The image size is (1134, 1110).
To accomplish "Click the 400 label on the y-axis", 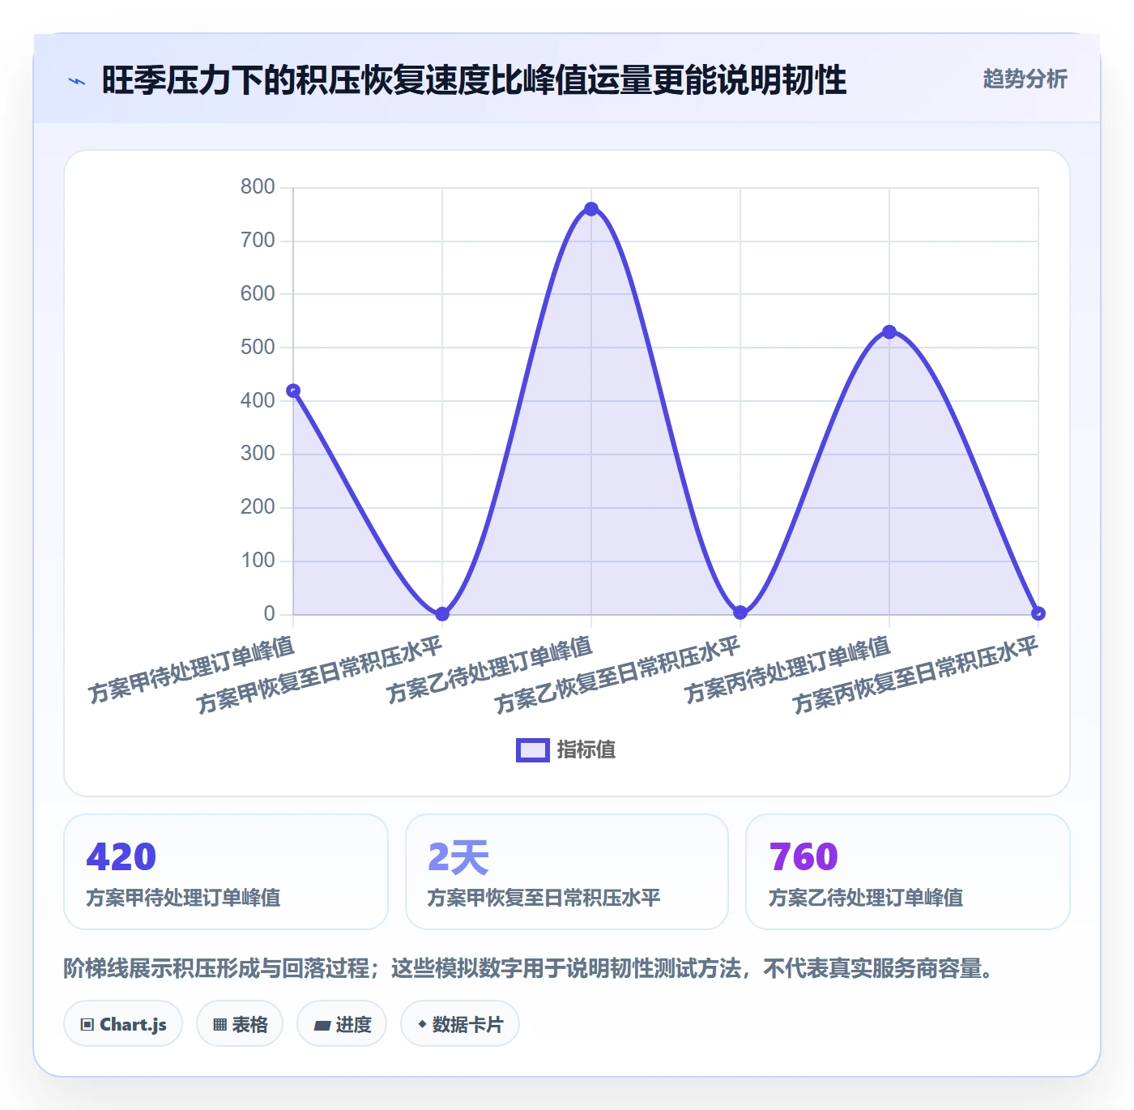I will (x=258, y=400).
